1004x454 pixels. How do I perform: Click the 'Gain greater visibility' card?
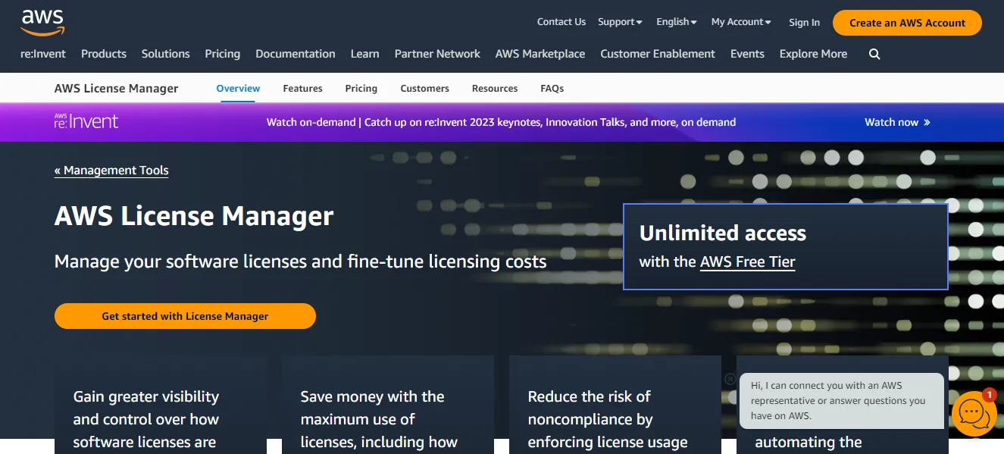(161, 405)
